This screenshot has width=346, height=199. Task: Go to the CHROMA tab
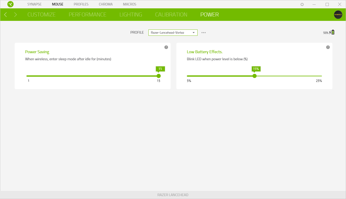click(106, 4)
